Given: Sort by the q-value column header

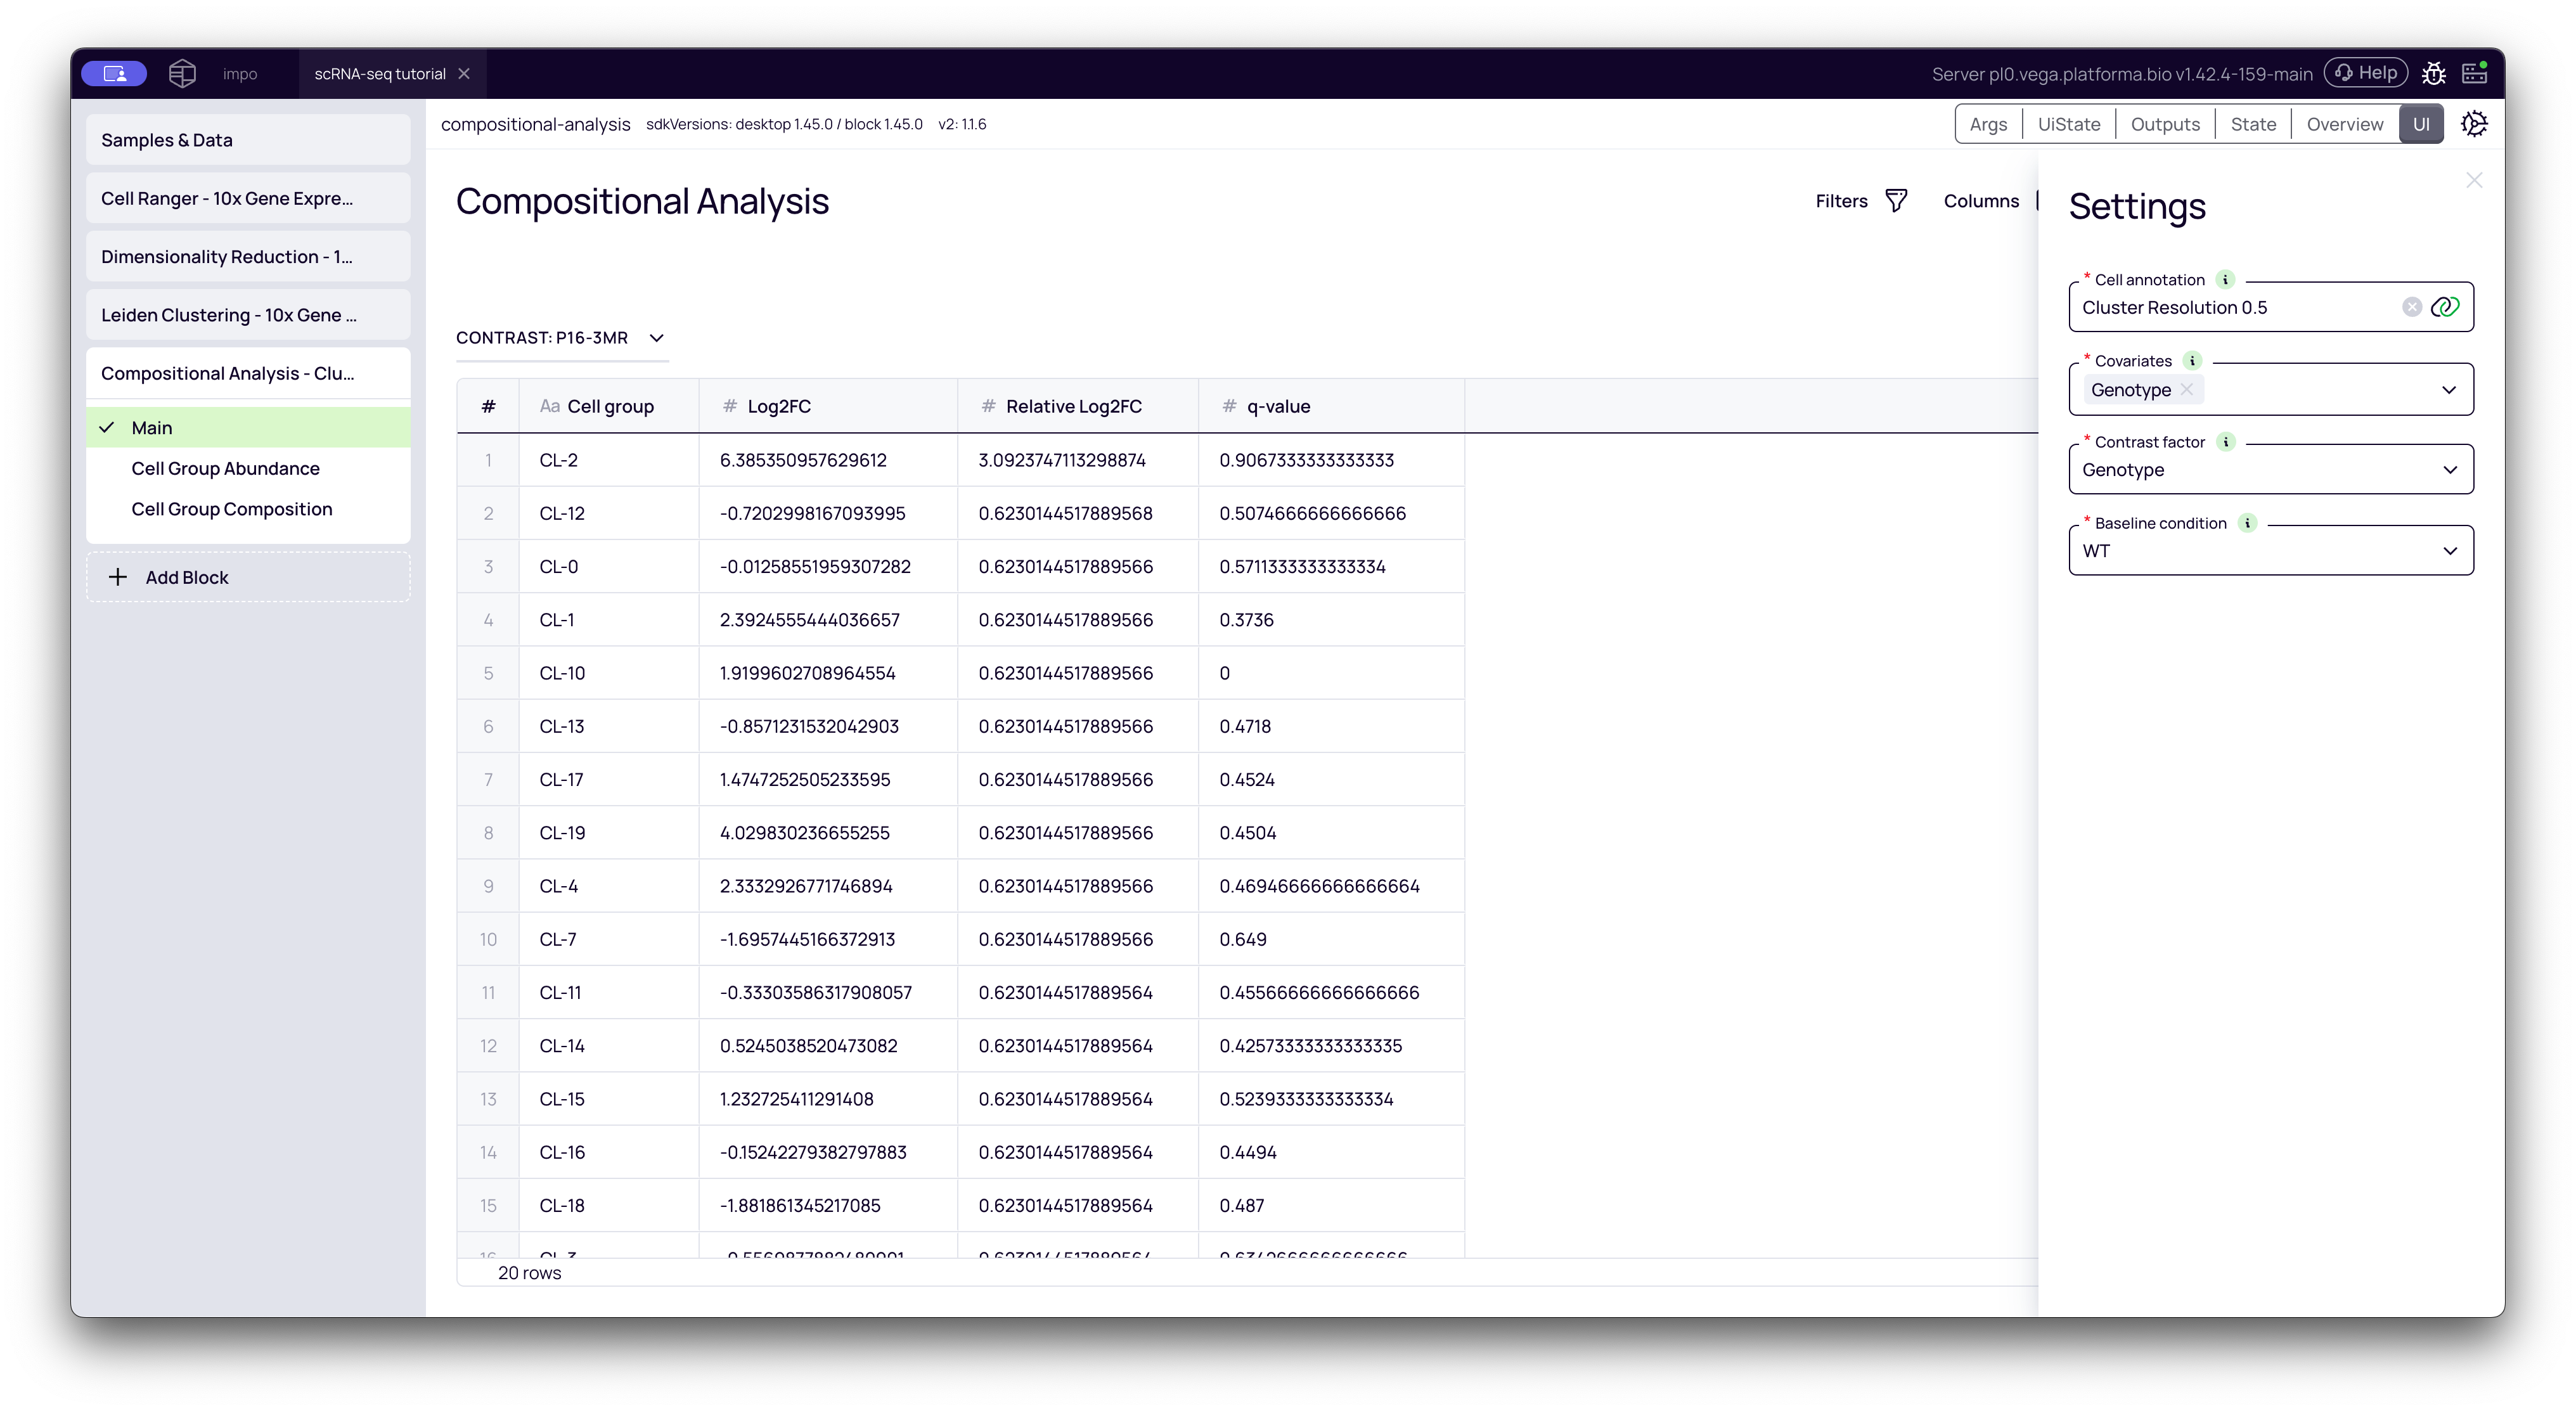Looking at the screenshot, I should point(1278,406).
